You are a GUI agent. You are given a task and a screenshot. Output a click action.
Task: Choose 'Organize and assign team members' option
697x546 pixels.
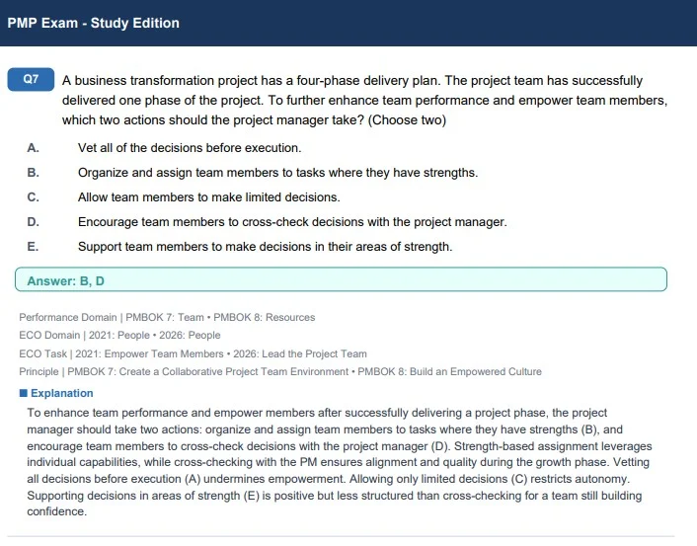click(x=277, y=173)
